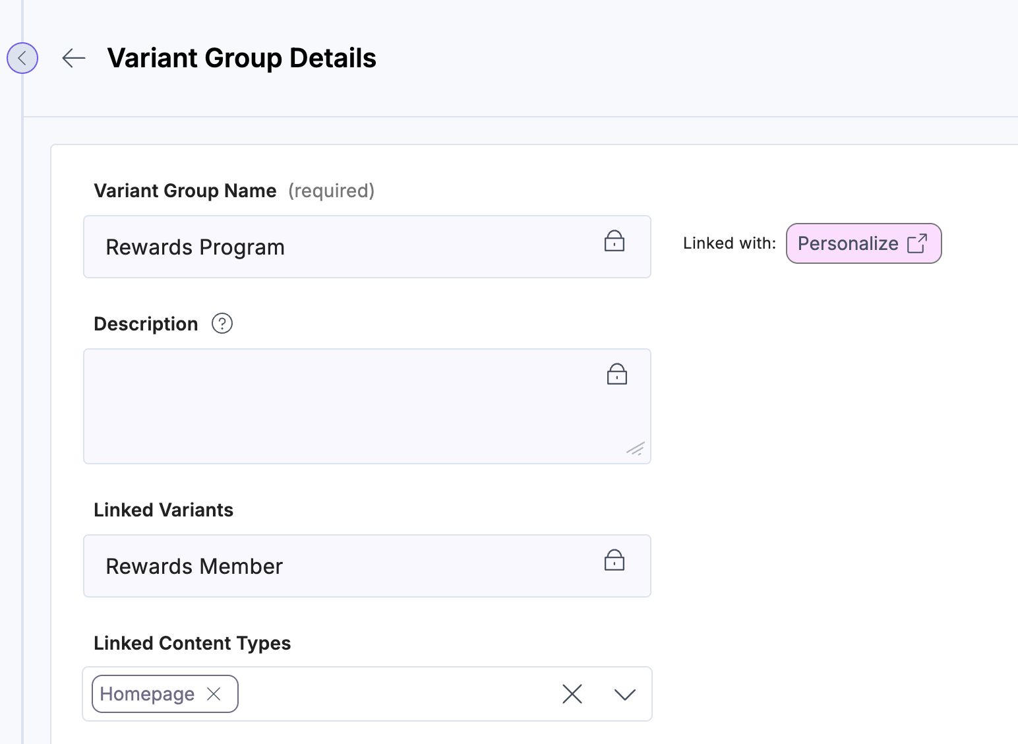The image size is (1018, 744).
Task: Click the Variant Group Name label
Action: 185,191
